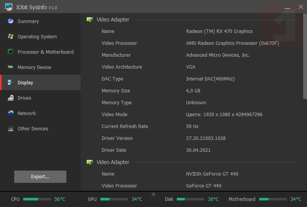Click the Memory Device RAM icon
Viewport: 307px width, 207px height.
11,67
